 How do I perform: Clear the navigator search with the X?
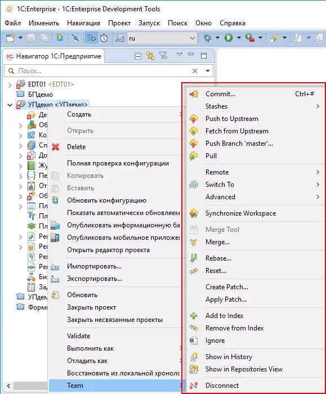(x=195, y=71)
